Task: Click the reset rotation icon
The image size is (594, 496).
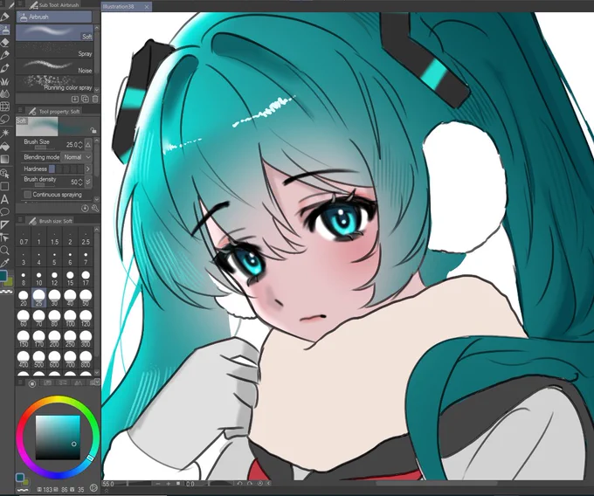Action: click(x=260, y=484)
